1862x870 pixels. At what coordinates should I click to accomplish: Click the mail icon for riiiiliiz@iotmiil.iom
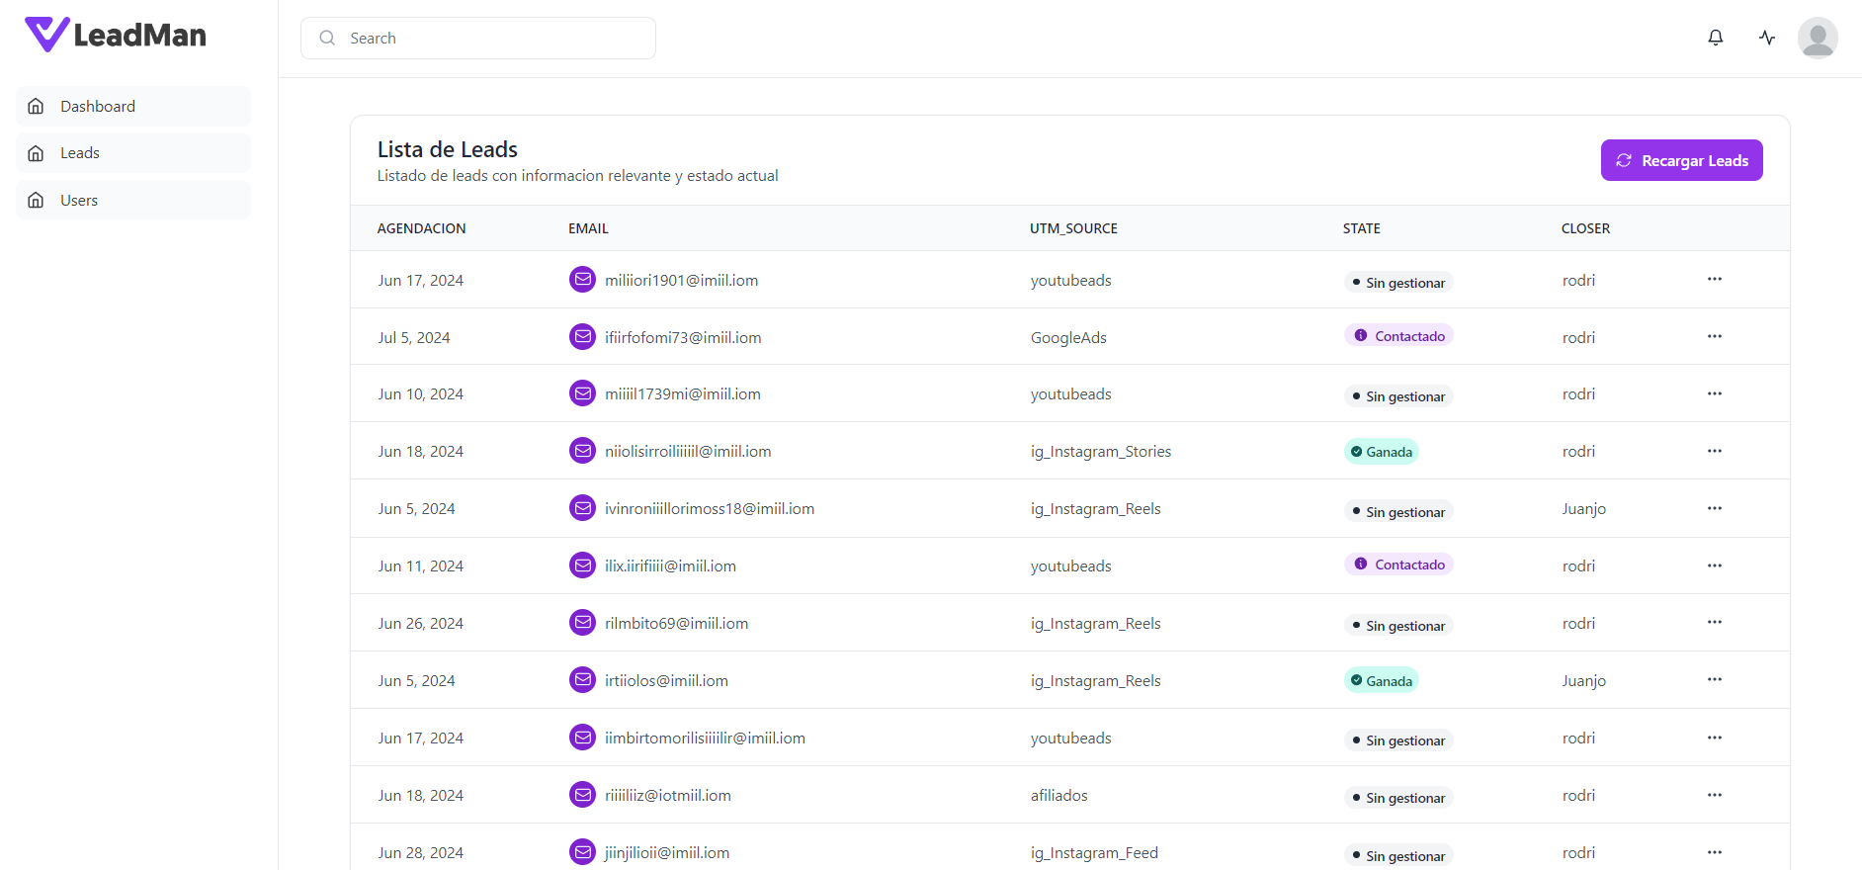(583, 795)
